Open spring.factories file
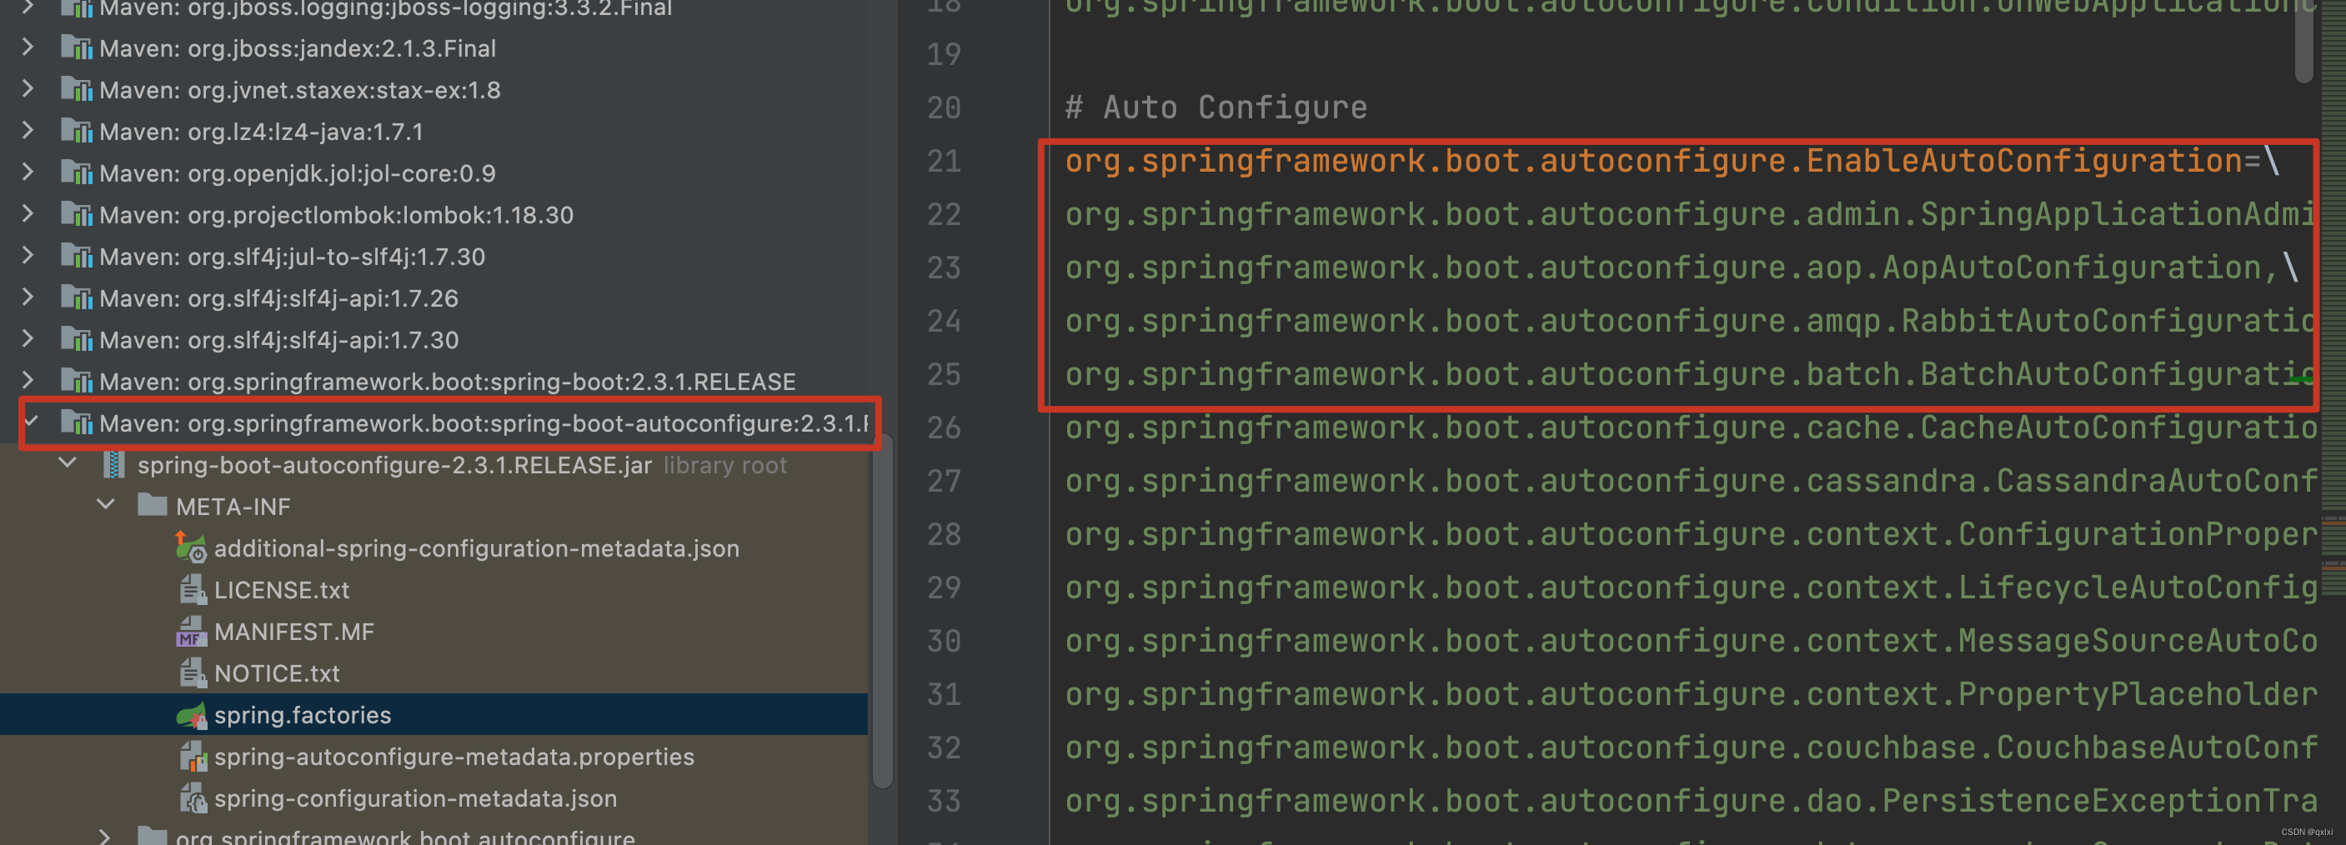Image resolution: width=2346 pixels, height=845 pixels. point(303,715)
